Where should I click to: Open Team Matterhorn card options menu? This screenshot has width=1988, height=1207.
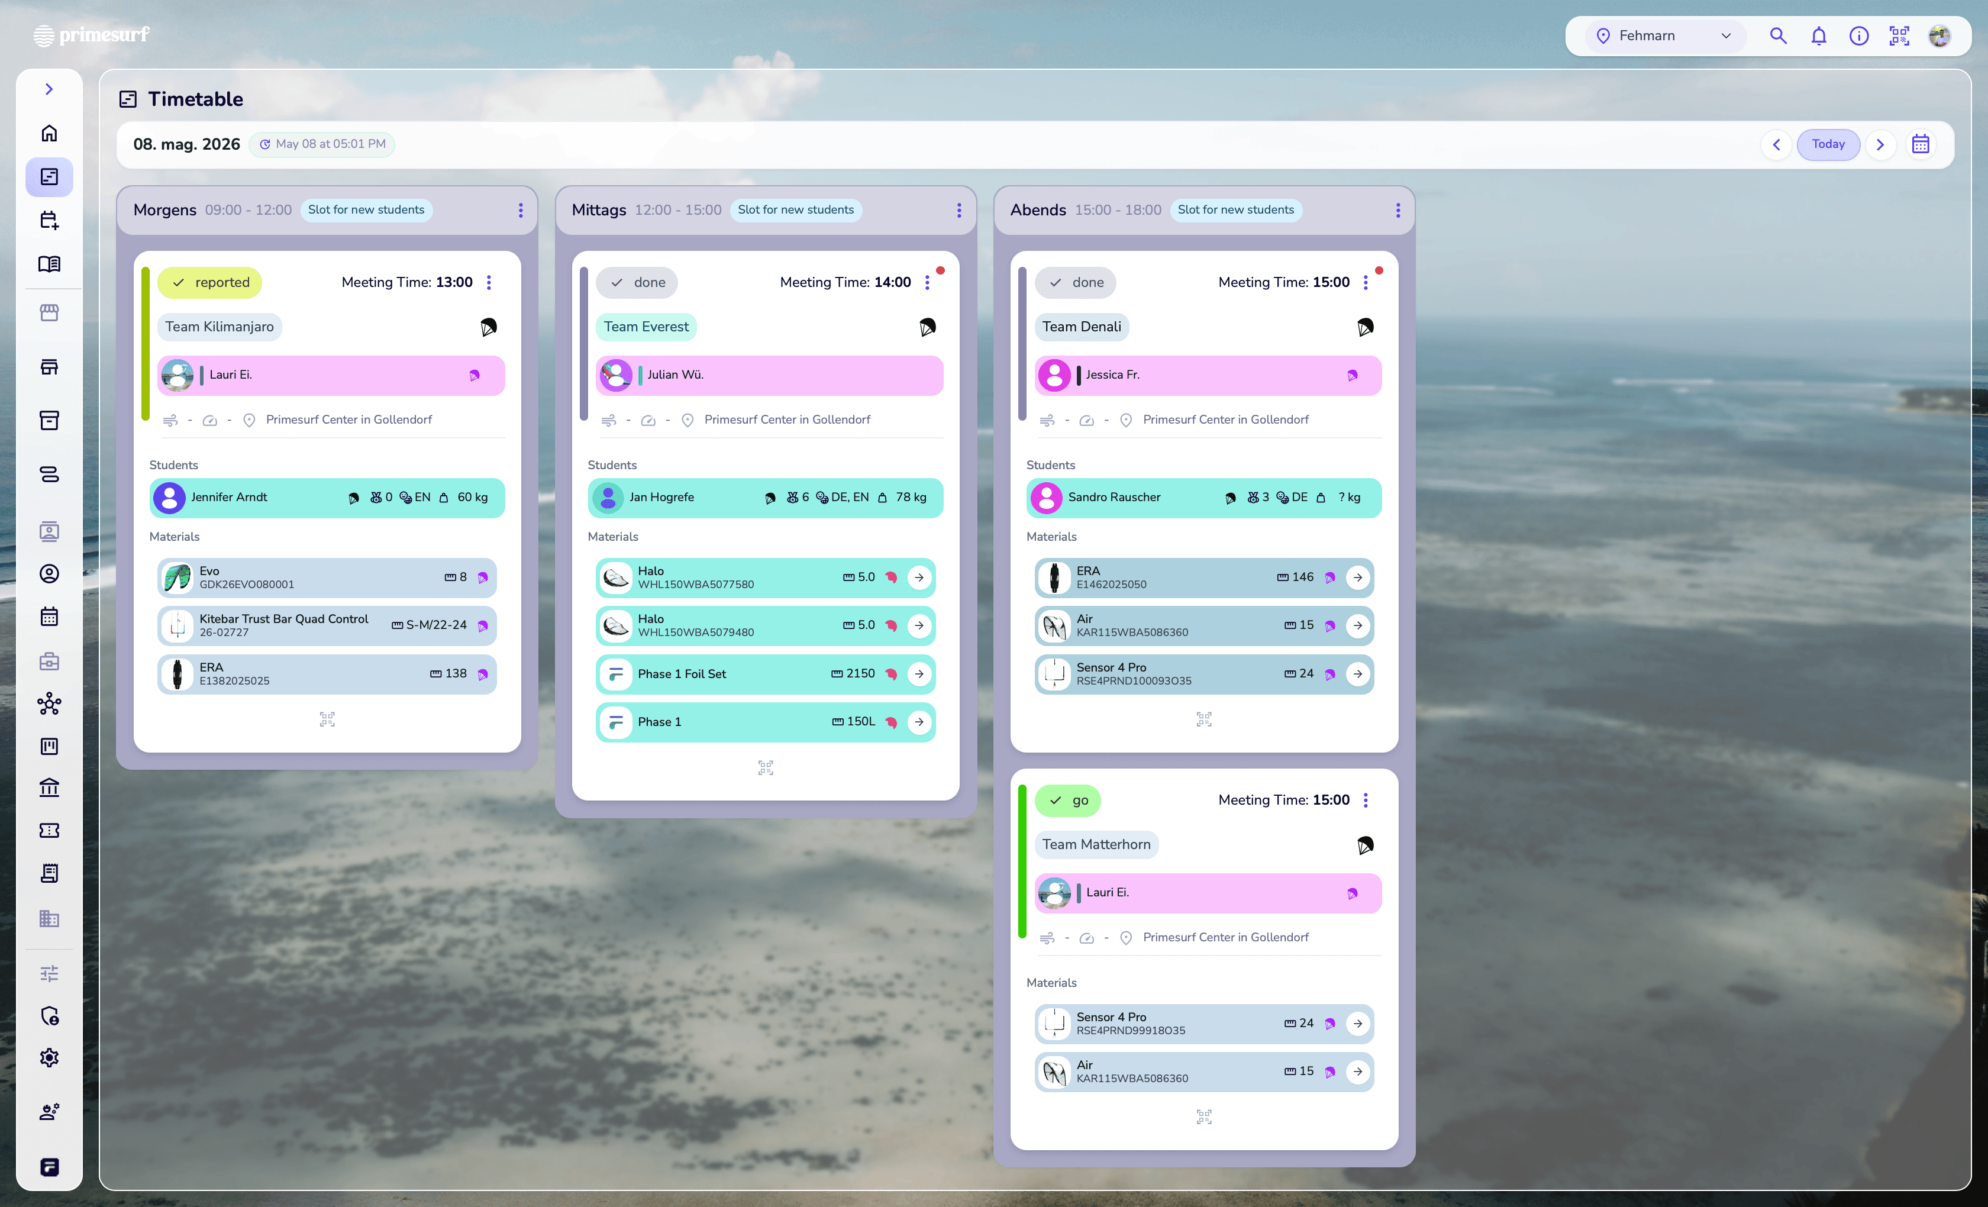(1365, 801)
